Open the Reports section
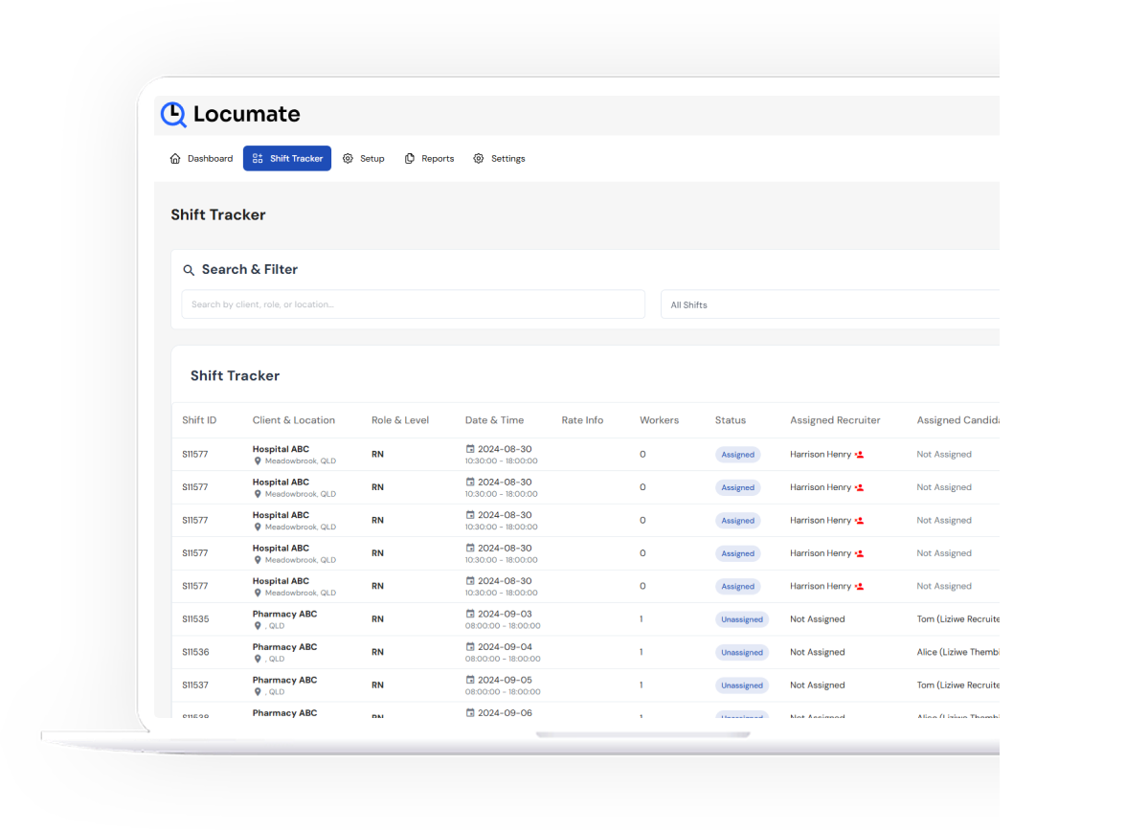 [x=429, y=159]
